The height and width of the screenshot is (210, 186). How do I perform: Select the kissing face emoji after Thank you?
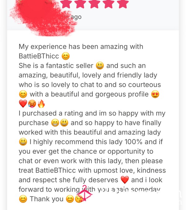tap(79, 199)
